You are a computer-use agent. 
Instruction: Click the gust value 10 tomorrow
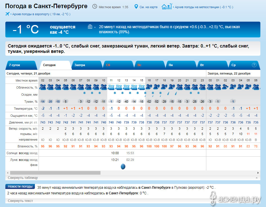coord(241,134)
